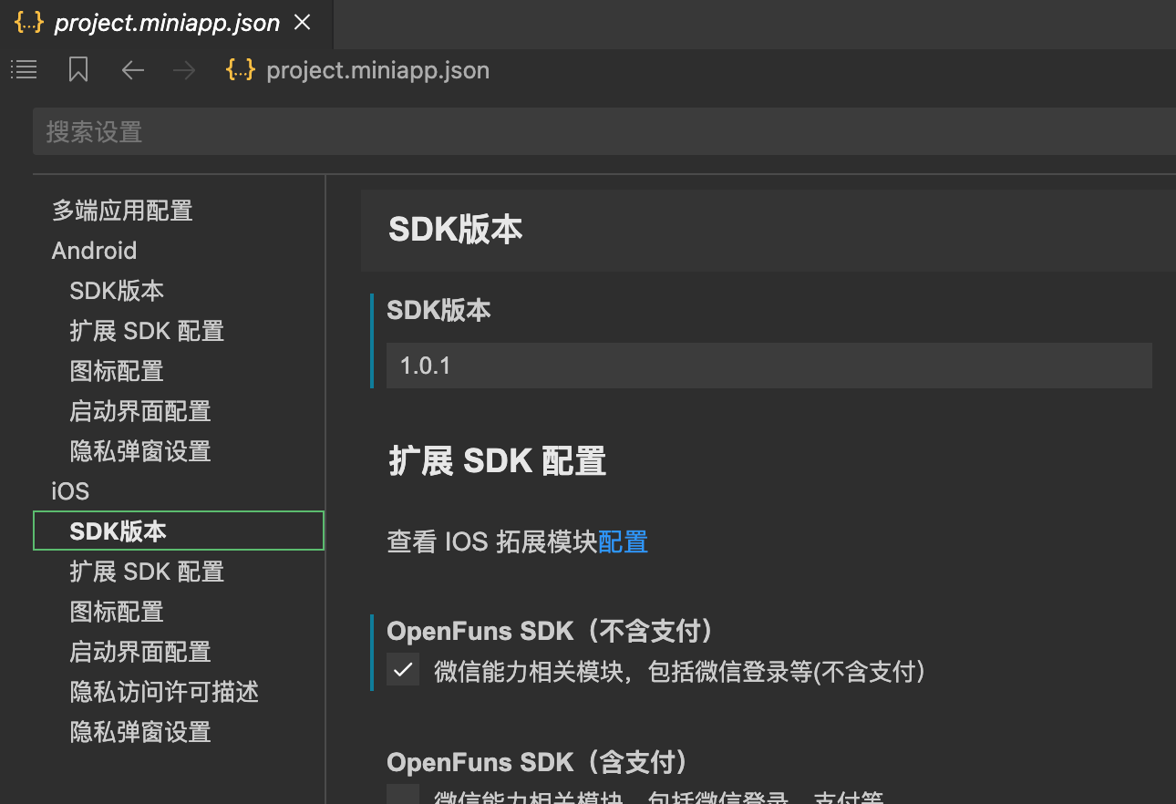Click the outline list icon in toolbar
The height and width of the screenshot is (804, 1176).
click(24, 69)
